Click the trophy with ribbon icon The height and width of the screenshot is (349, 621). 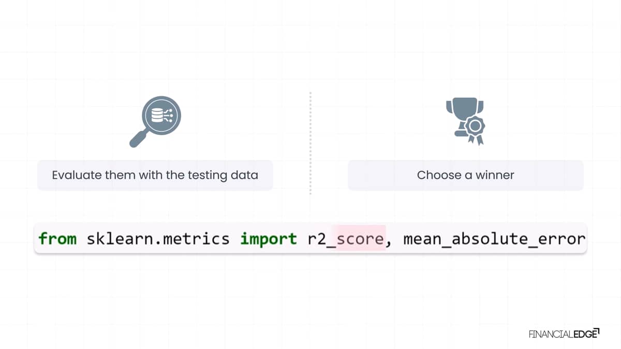click(x=465, y=122)
